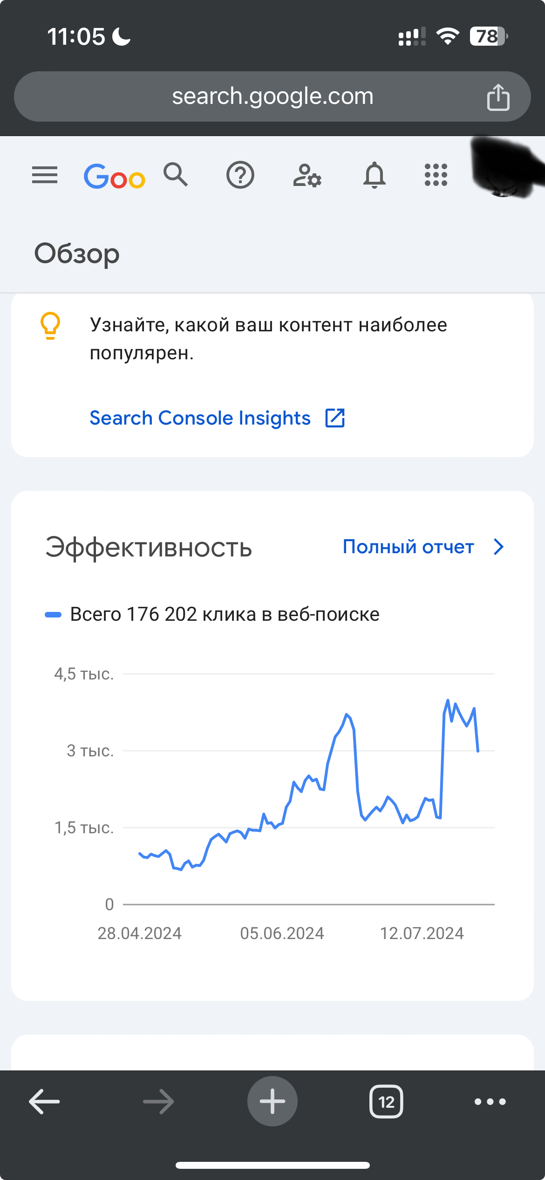
Task: Tap the Google logo
Action: pos(114,176)
